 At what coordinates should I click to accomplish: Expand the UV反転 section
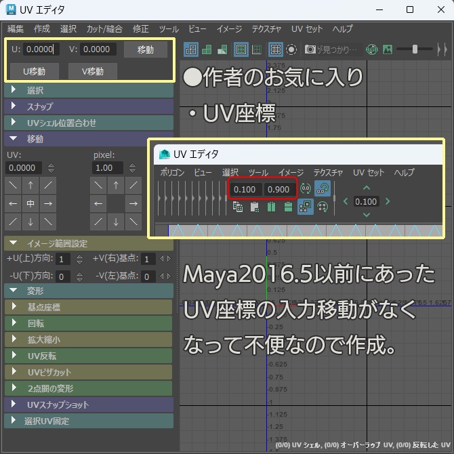coord(89,356)
